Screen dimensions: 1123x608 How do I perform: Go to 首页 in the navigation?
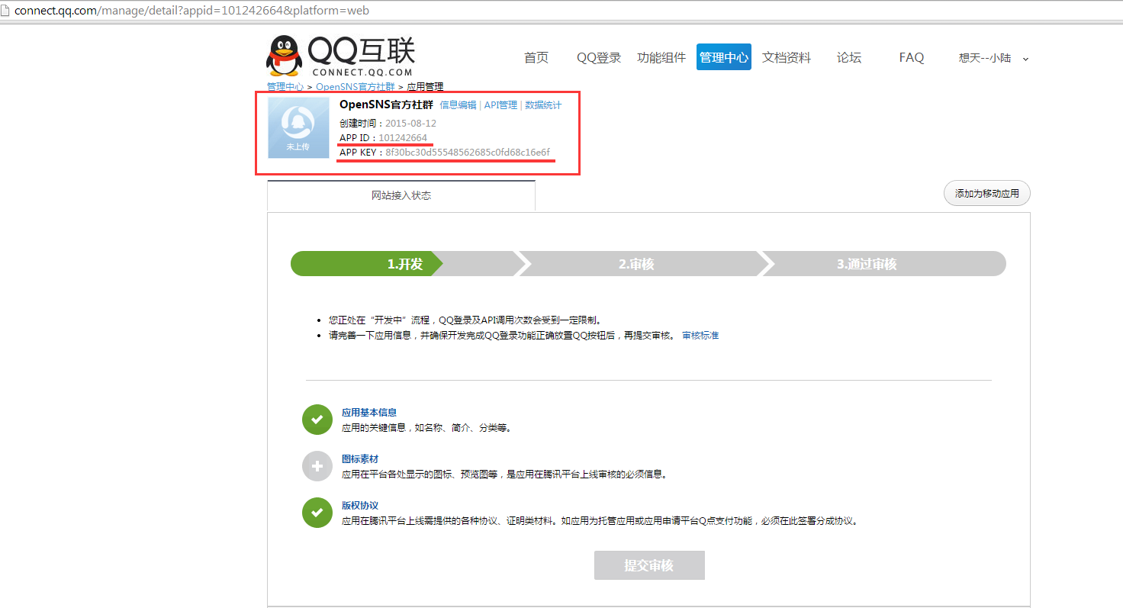(x=536, y=57)
